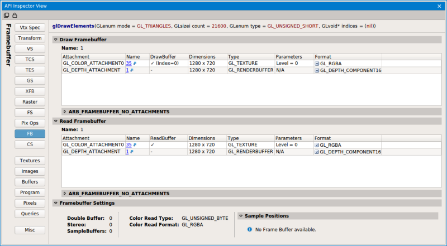
Task: Open the TCS tab
Action: (x=30, y=60)
